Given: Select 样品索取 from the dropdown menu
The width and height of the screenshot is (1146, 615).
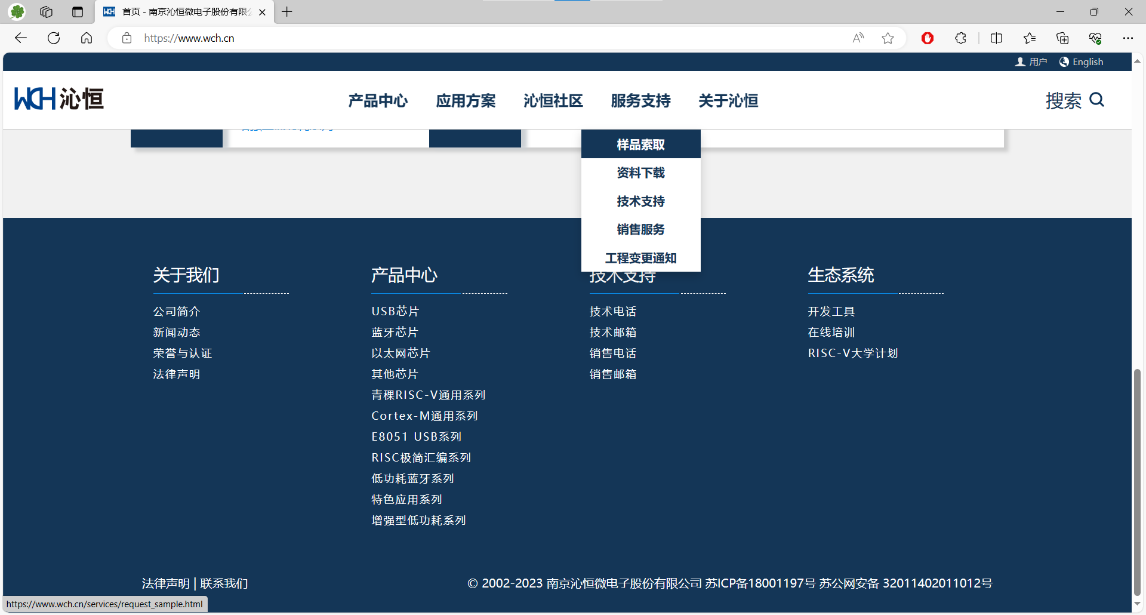Looking at the screenshot, I should tap(640, 144).
